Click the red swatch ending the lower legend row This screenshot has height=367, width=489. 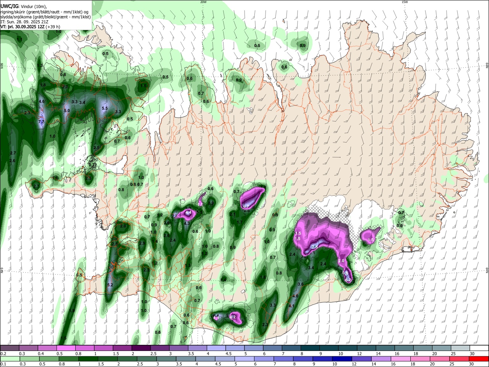pyautogui.click(x=479, y=359)
